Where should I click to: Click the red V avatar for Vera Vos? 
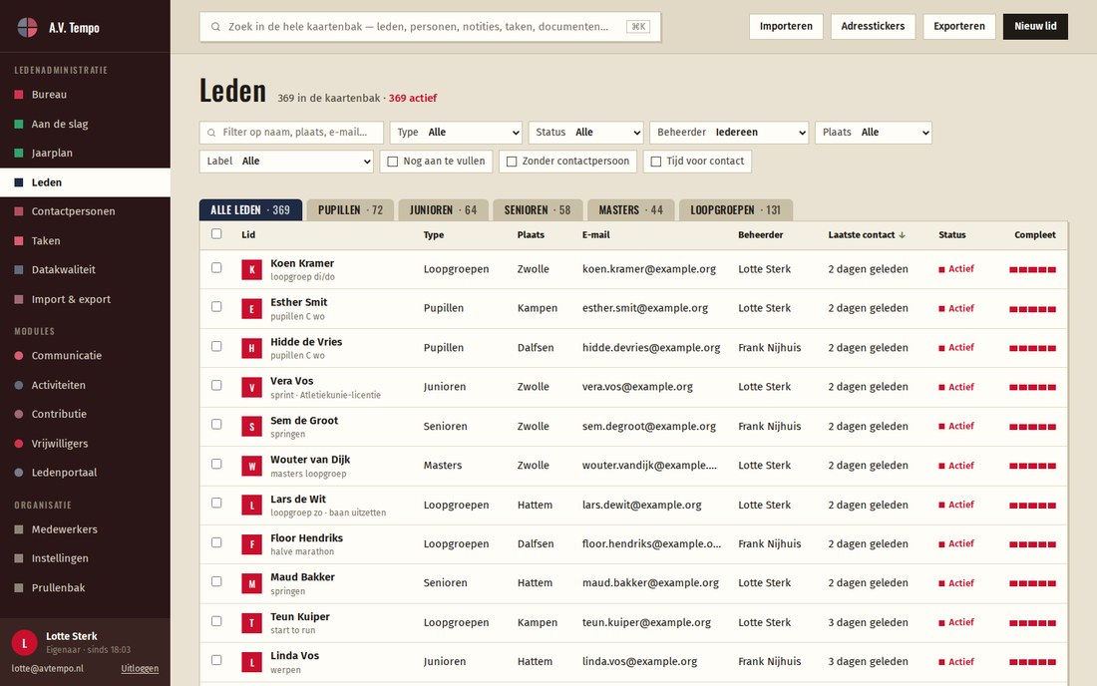pyautogui.click(x=252, y=387)
